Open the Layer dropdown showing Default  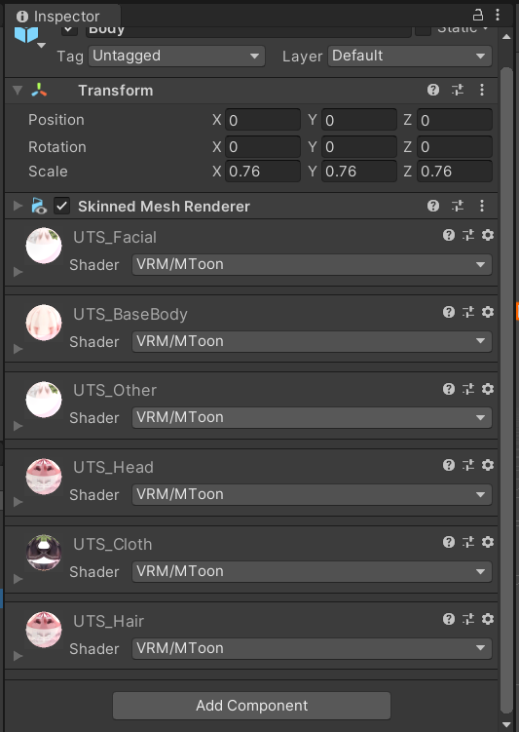click(410, 56)
